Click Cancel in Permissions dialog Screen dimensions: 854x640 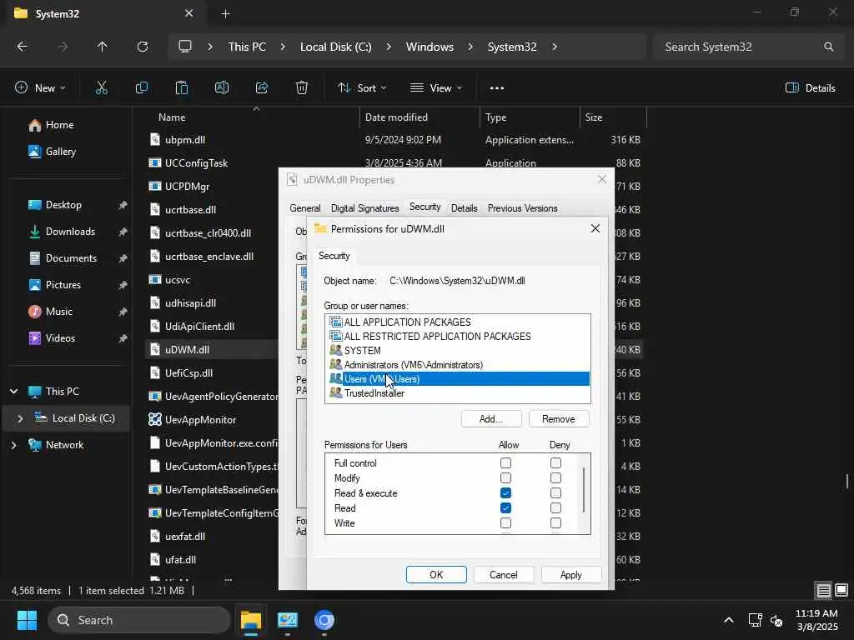(x=503, y=575)
